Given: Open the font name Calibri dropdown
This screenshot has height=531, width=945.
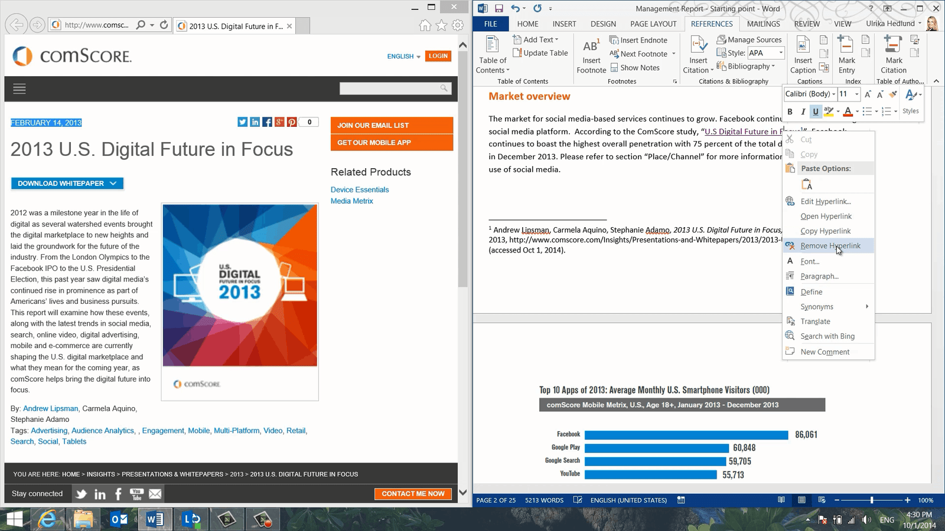Looking at the screenshot, I should tap(833, 94).
